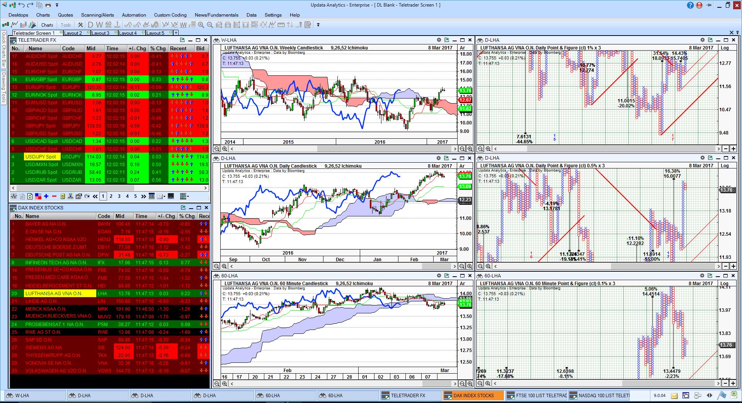Click export icon on top D-LHA Point & Figure chart
The image size is (742, 403).
710,40
